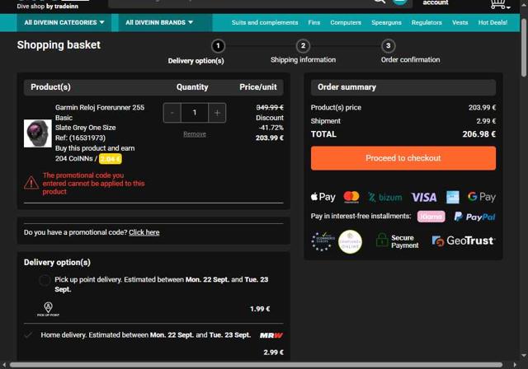Image resolution: width=528 pixels, height=369 pixels.
Task: Open the Fins menu item
Action: click(x=313, y=22)
